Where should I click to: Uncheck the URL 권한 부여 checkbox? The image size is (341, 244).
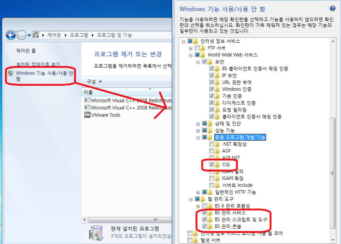pyautogui.click(x=212, y=82)
